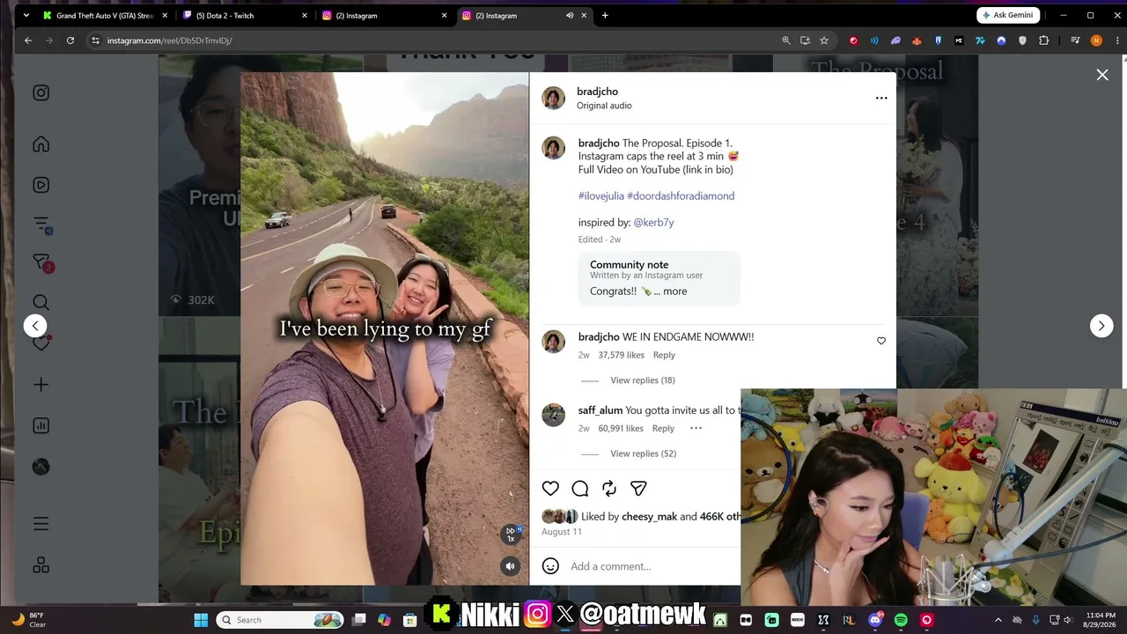
Task: Like the reel with the heart icon
Action: (x=550, y=489)
